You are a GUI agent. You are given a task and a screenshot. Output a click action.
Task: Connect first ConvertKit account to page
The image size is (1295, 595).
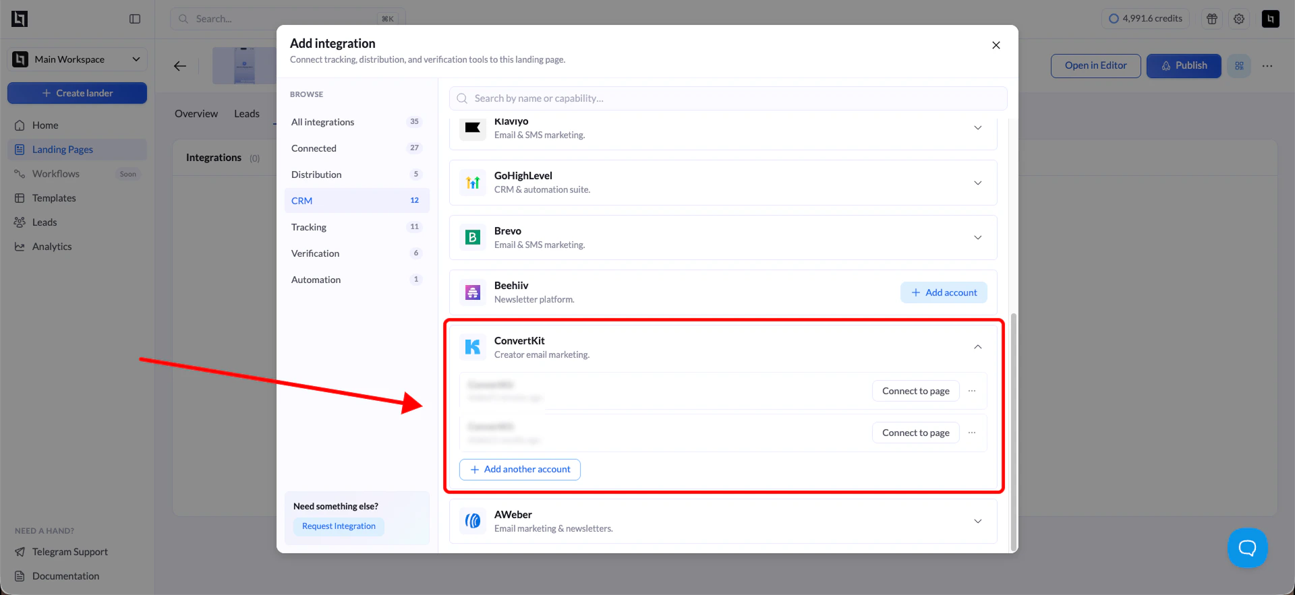915,391
